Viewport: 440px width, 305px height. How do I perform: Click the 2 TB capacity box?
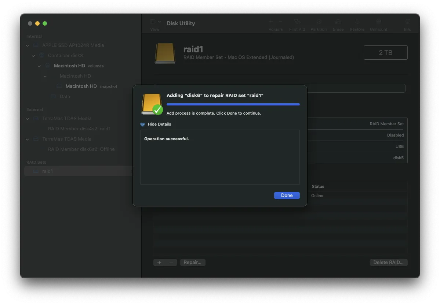(x=385, y=52)
